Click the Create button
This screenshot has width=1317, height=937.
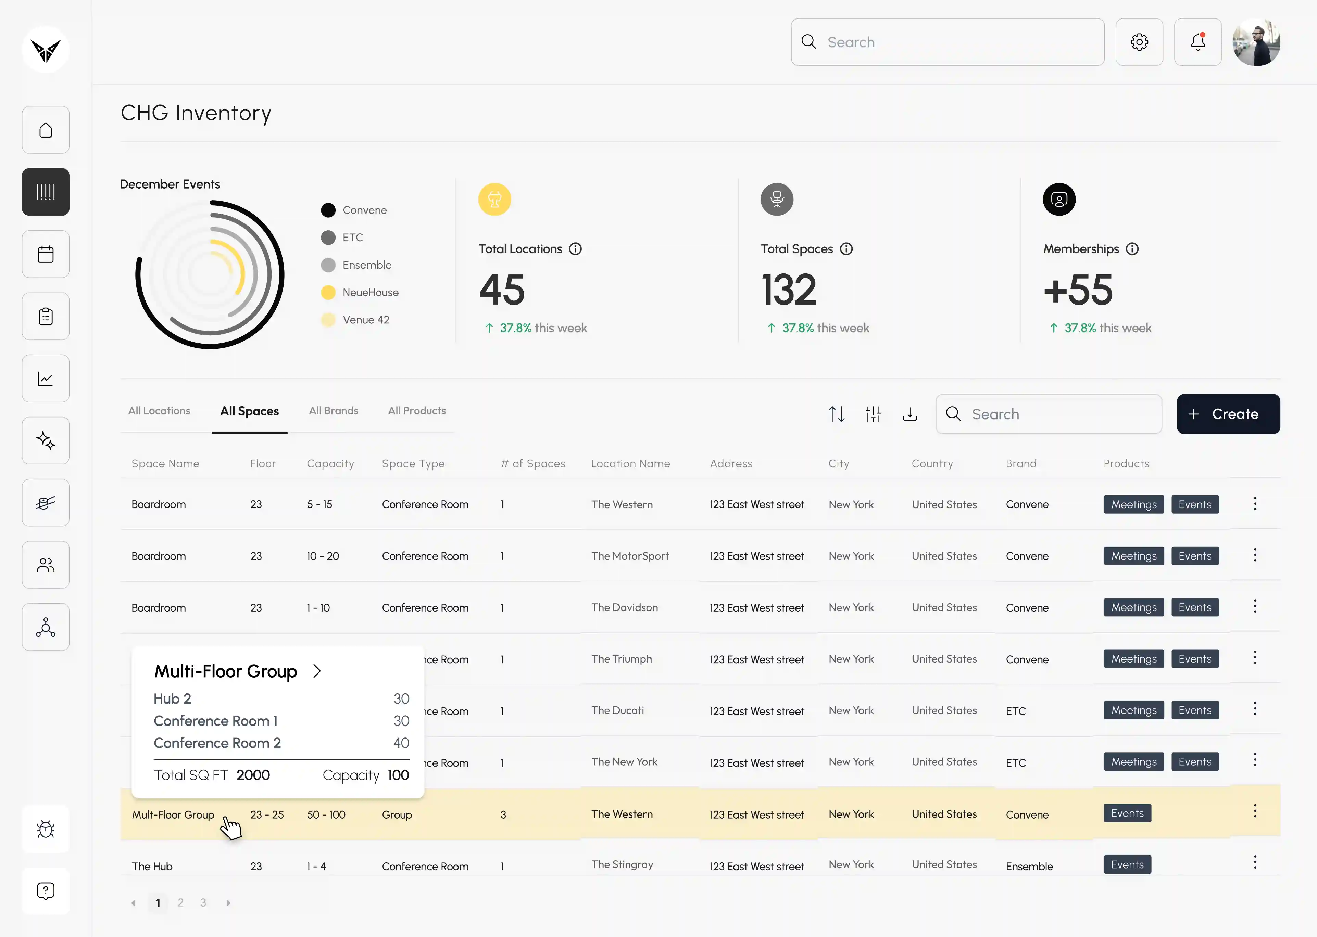pos(1228,414)
